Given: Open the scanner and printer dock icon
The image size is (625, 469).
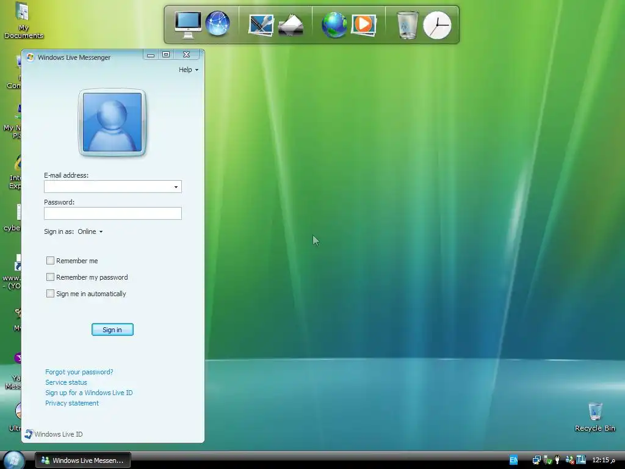Looking at the screenshot, I should point(291,25).
